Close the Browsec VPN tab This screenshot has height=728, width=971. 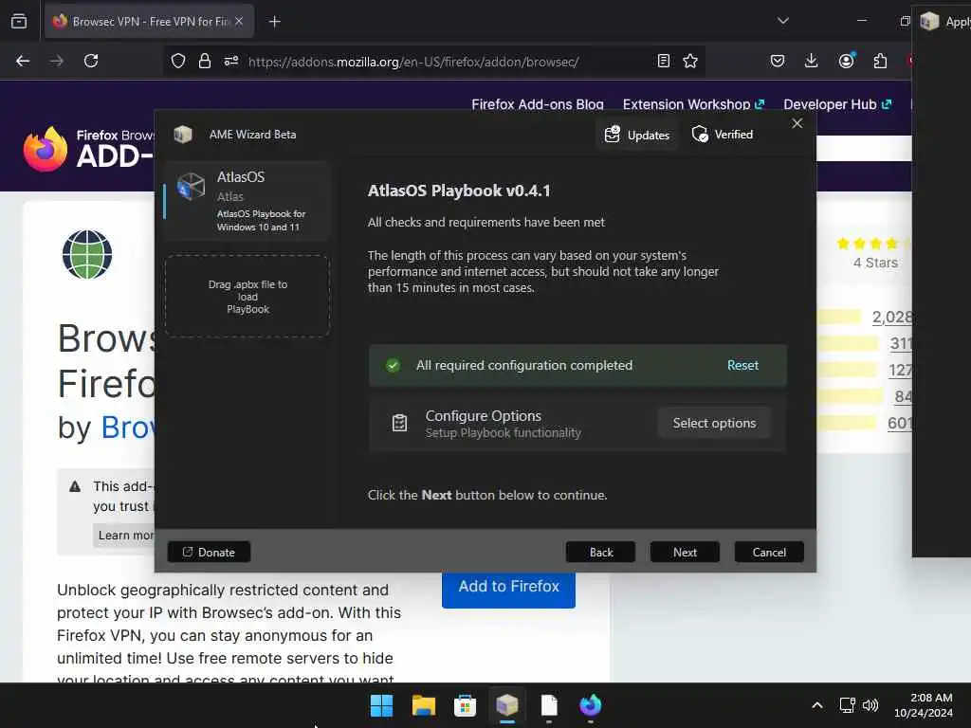[239, 21]
